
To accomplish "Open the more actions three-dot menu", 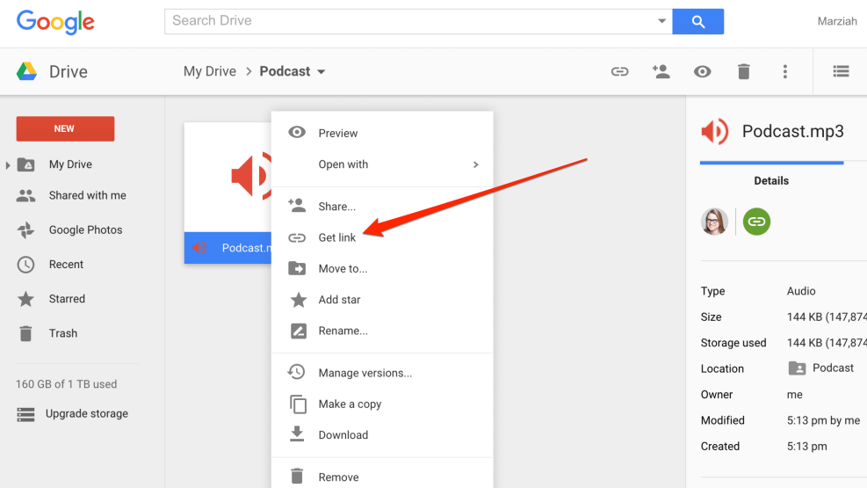I will click(x=785, y=72).
